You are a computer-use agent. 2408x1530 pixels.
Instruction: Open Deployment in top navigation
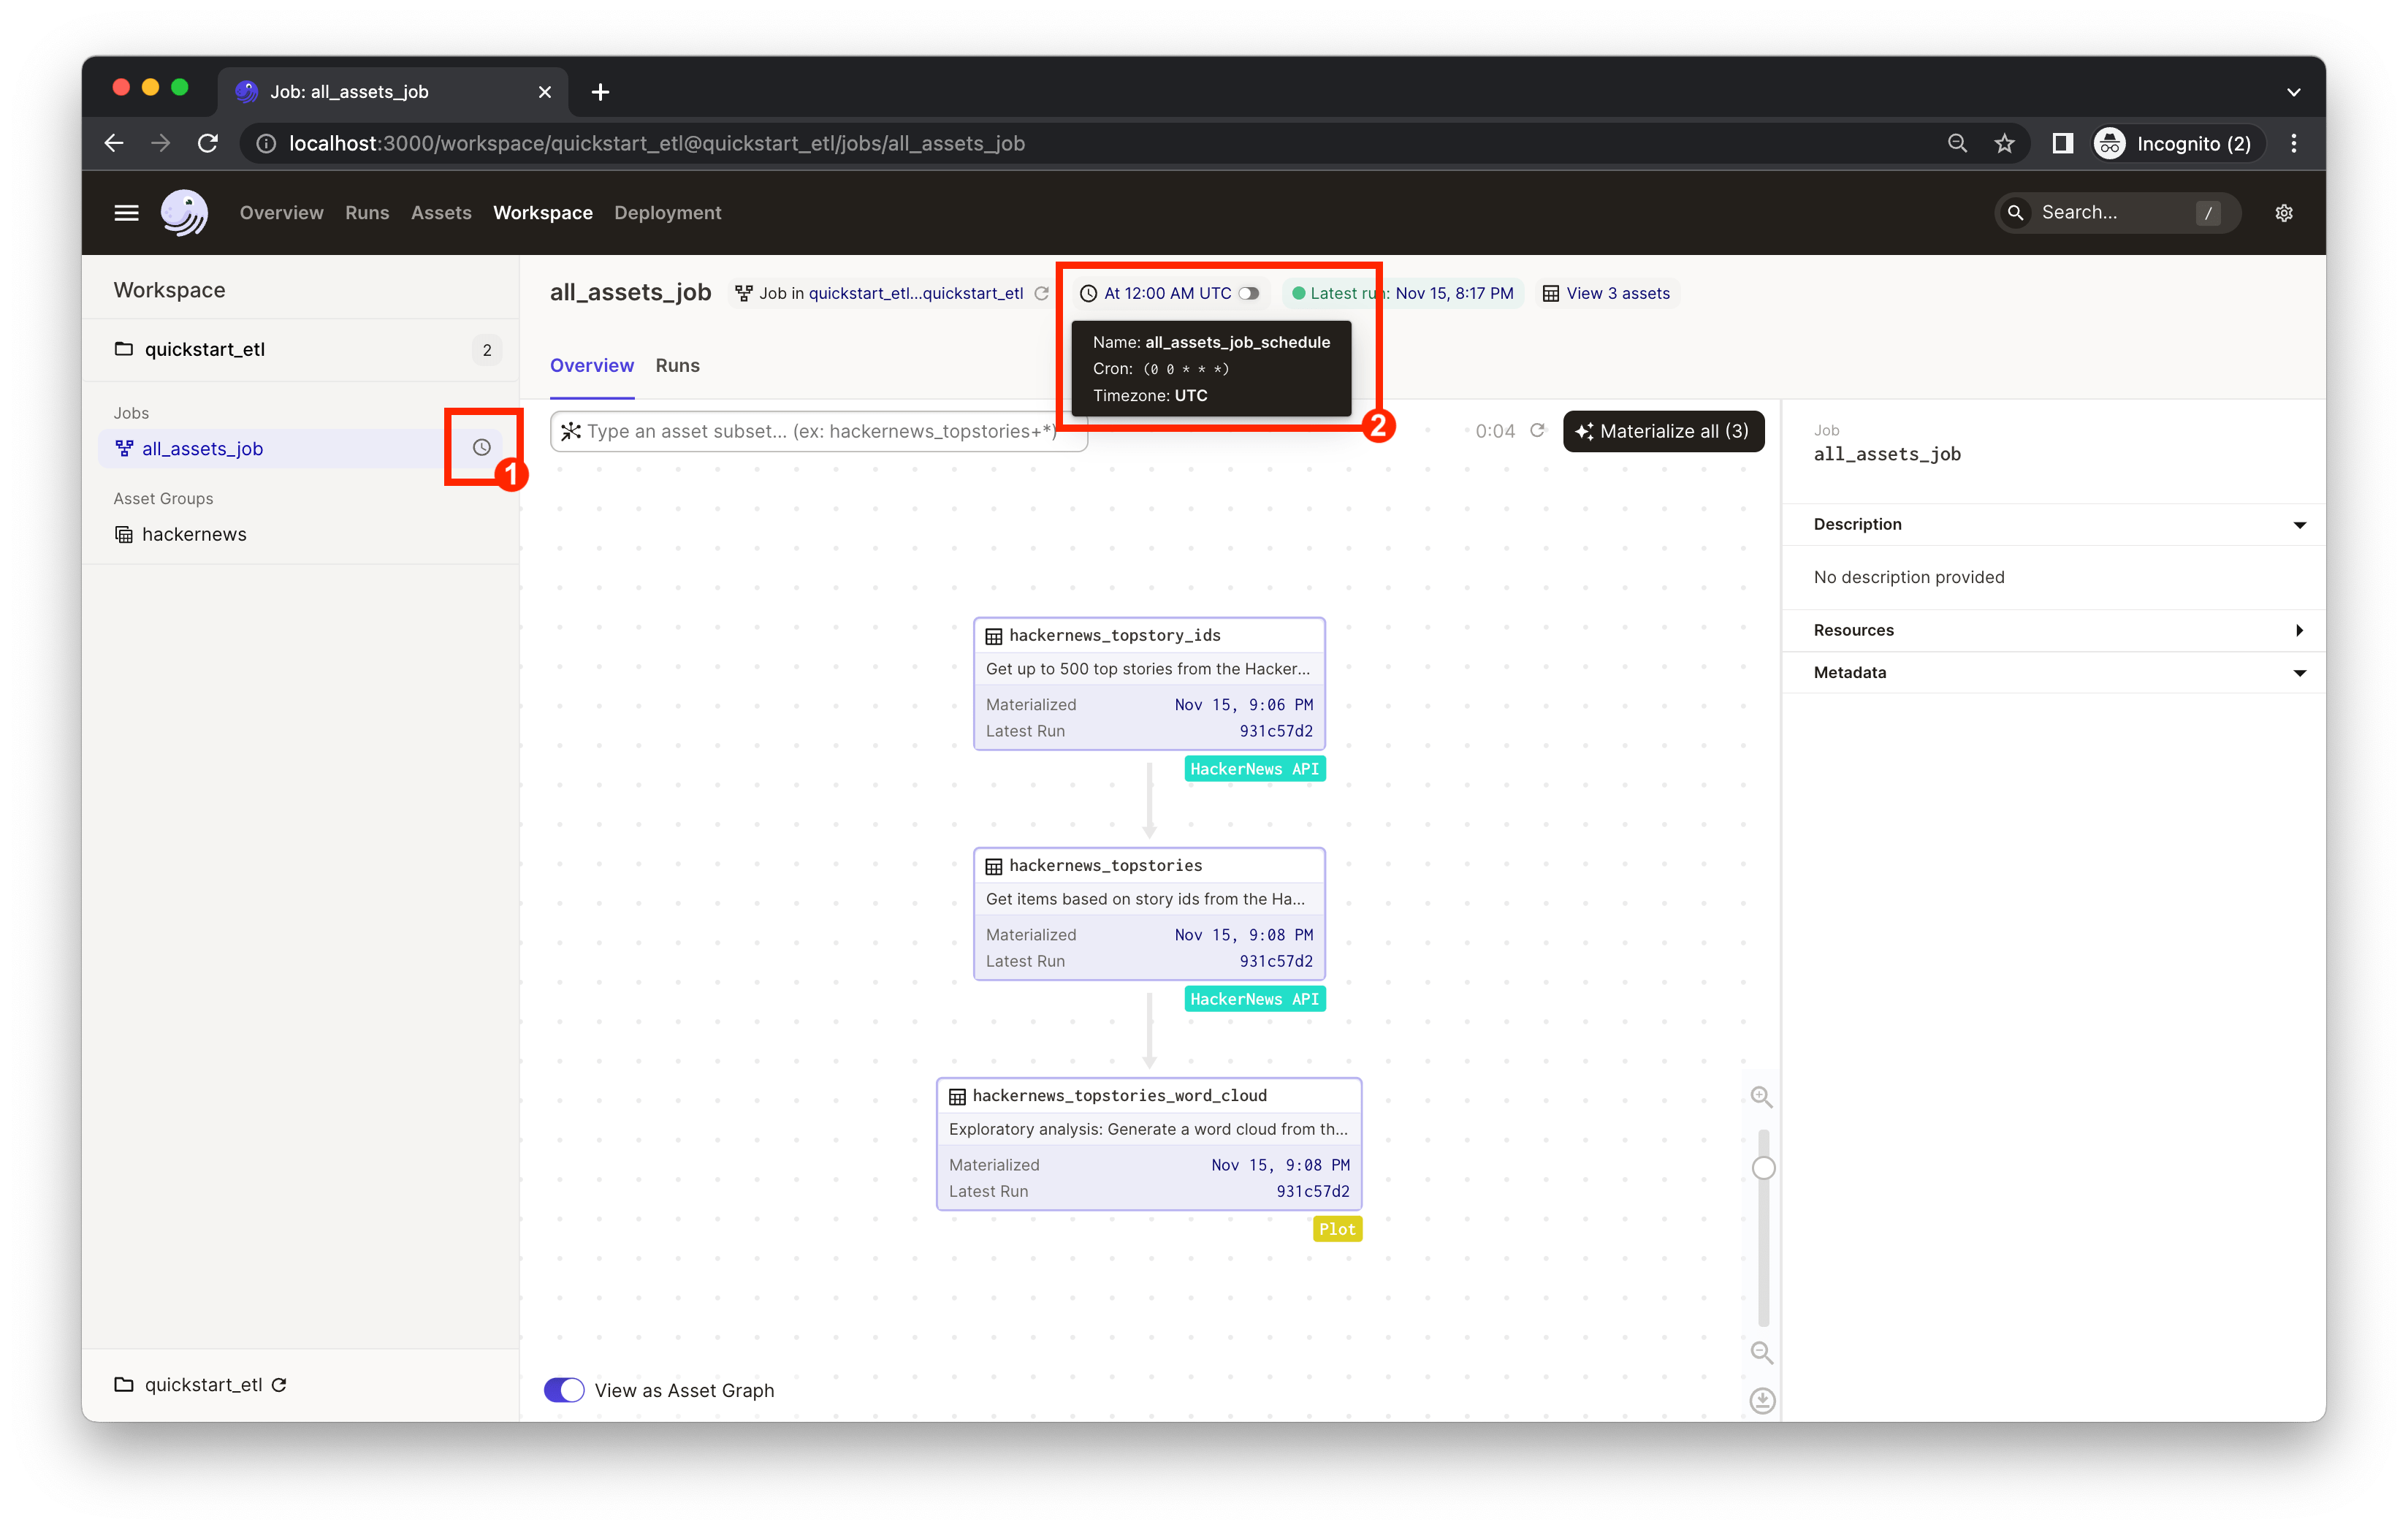coord(667,213)
